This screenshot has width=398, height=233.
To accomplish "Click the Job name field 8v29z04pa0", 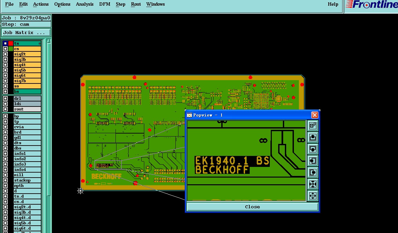I will point(26,18).
